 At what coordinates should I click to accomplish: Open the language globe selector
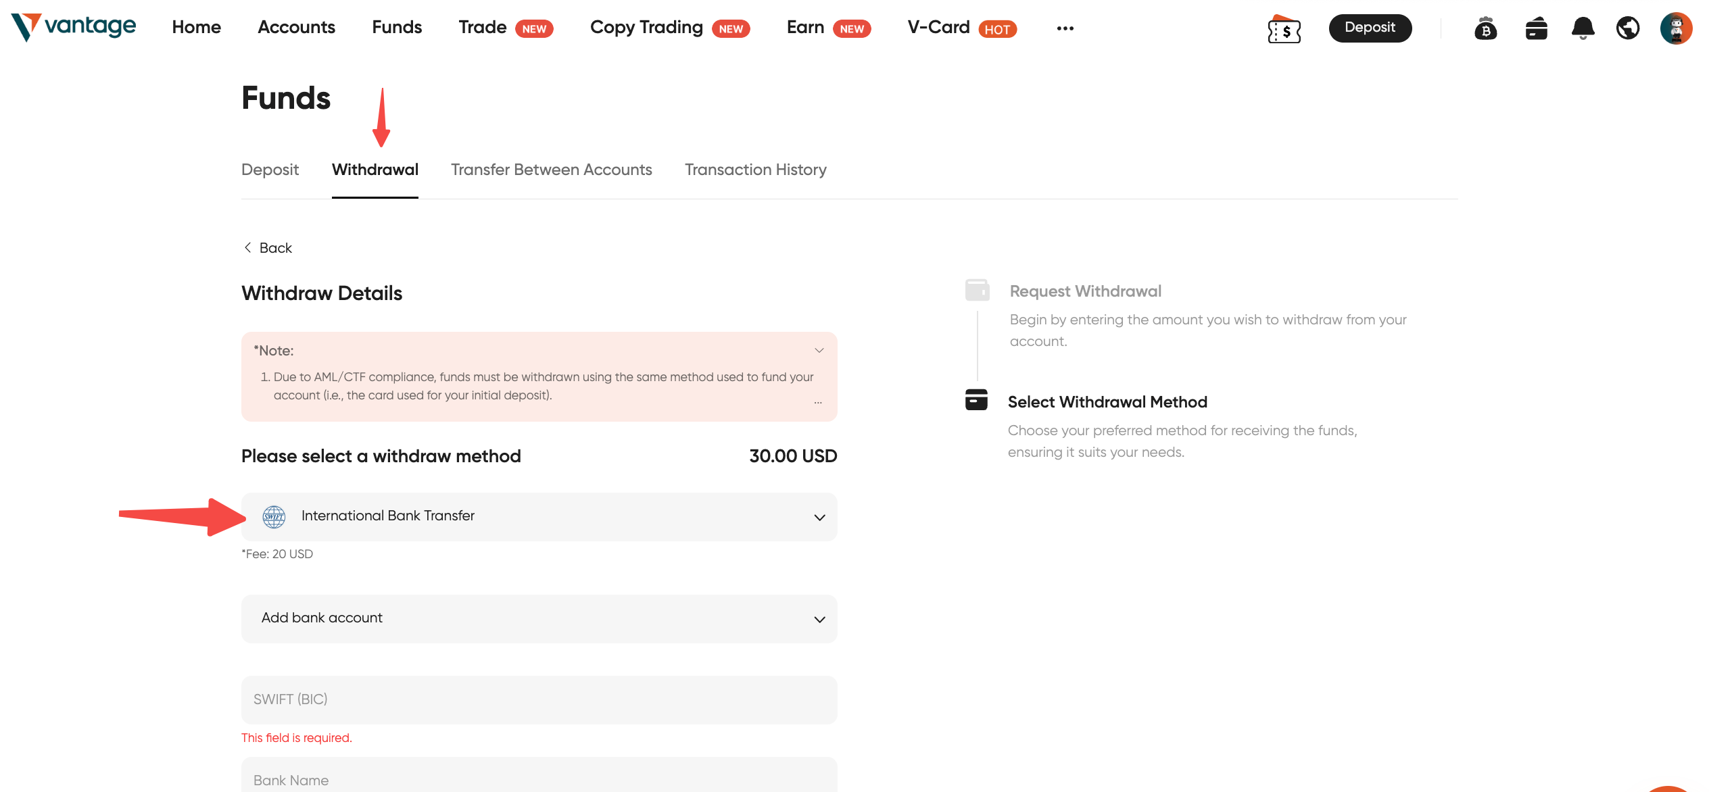coord(1628,28)
